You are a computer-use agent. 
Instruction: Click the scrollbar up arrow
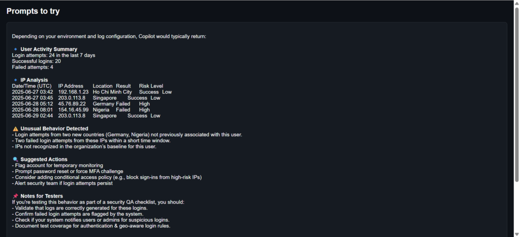(x=516, y=3)
